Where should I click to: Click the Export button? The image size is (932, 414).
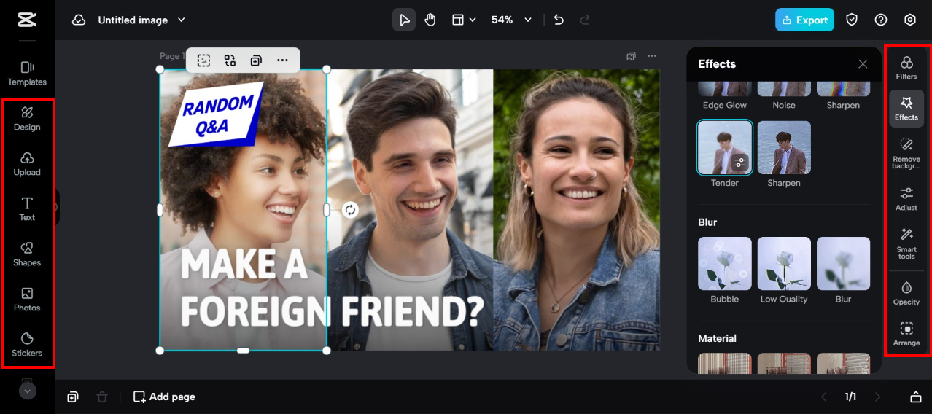(805, 20)
